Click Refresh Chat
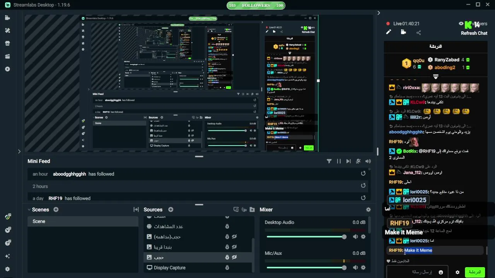 (x=474, y=33)
